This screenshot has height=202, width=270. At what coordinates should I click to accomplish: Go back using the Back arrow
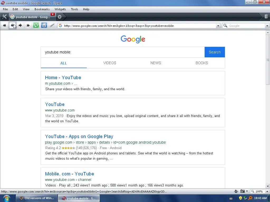click(12, 26)
